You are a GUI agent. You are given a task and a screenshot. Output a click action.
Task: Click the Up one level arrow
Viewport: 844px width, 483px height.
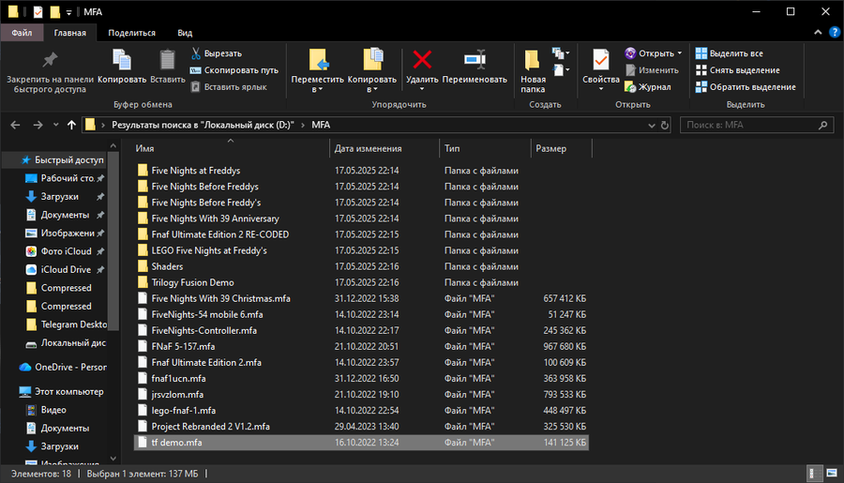[71, 125]
